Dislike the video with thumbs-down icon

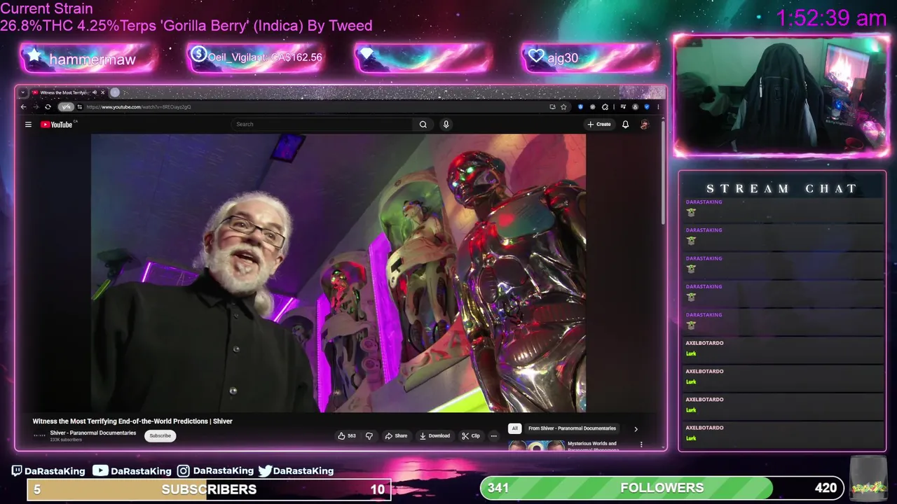click(369, 435)
